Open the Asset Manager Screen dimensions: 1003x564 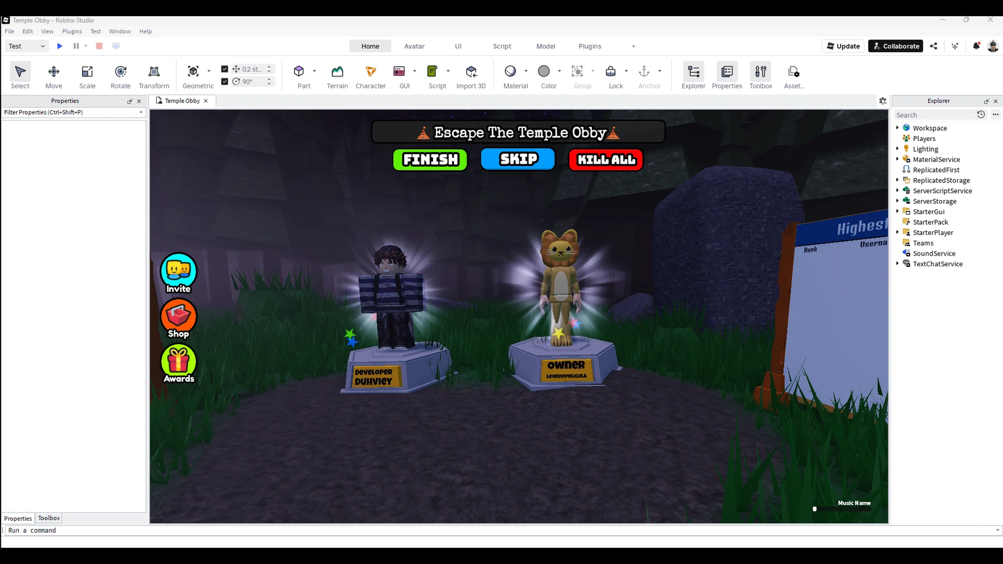[x=794, y=76]
